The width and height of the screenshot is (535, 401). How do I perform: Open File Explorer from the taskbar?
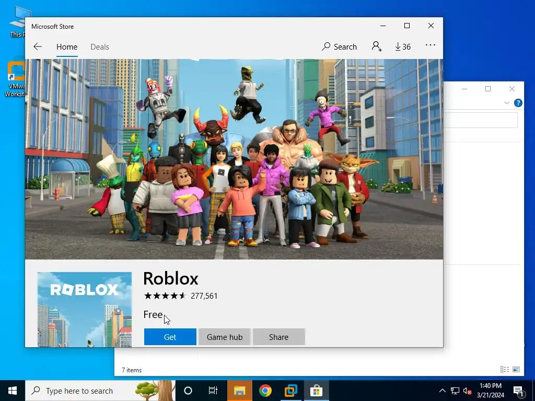(239, 391)
